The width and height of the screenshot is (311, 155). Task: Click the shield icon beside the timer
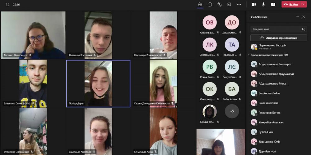coord(7,4)
